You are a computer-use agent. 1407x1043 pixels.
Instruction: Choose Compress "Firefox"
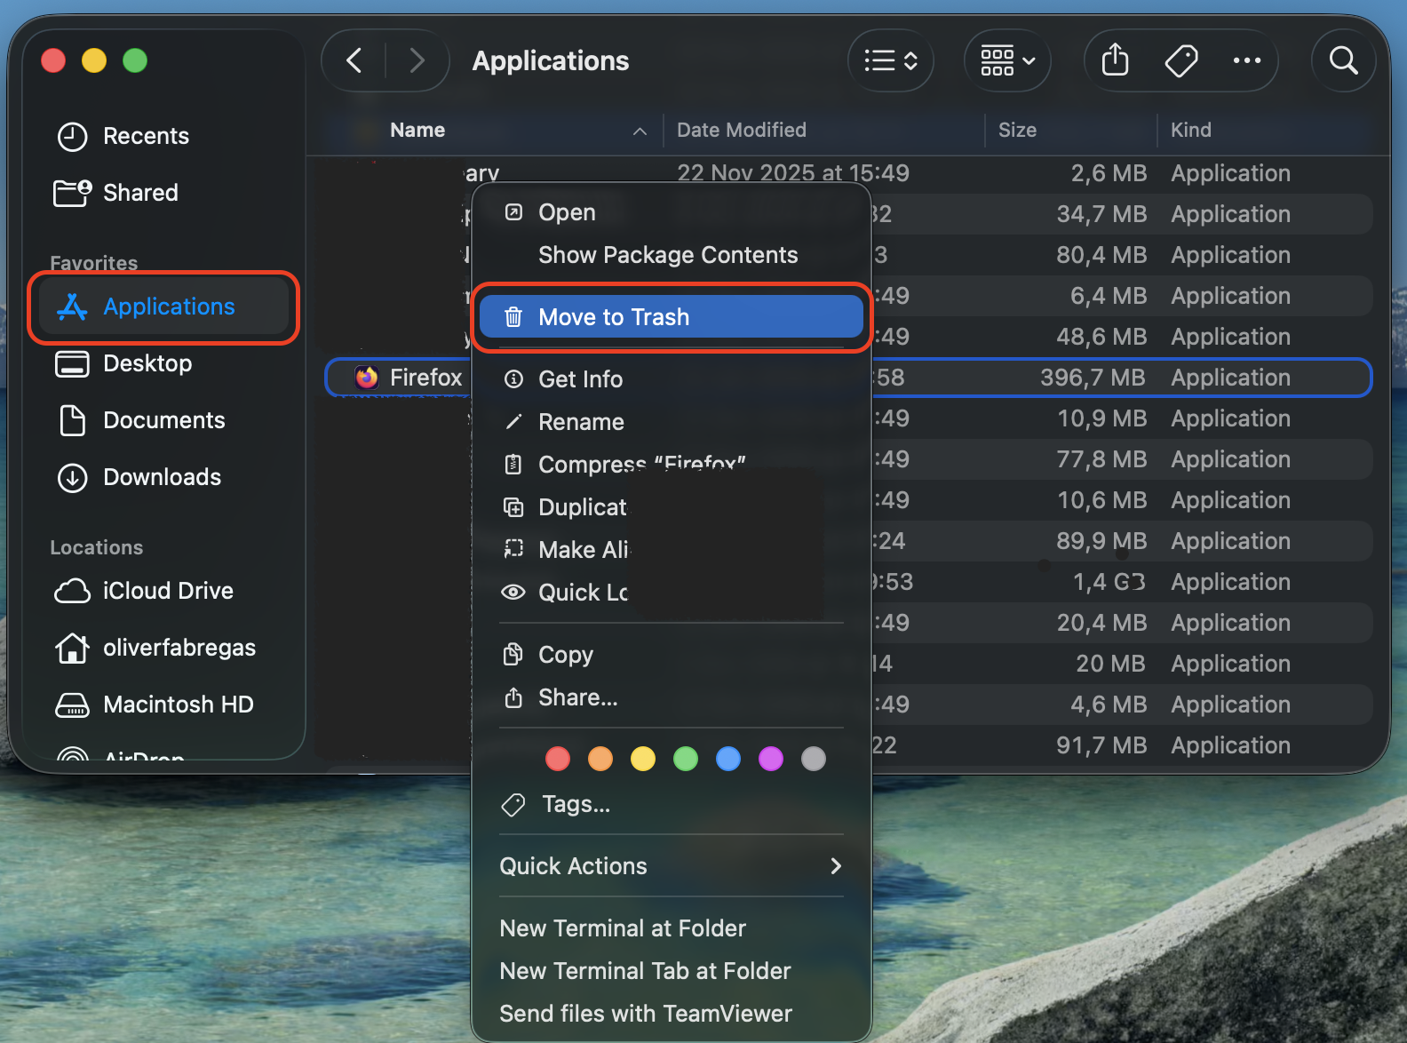click(x=671, y=465)
